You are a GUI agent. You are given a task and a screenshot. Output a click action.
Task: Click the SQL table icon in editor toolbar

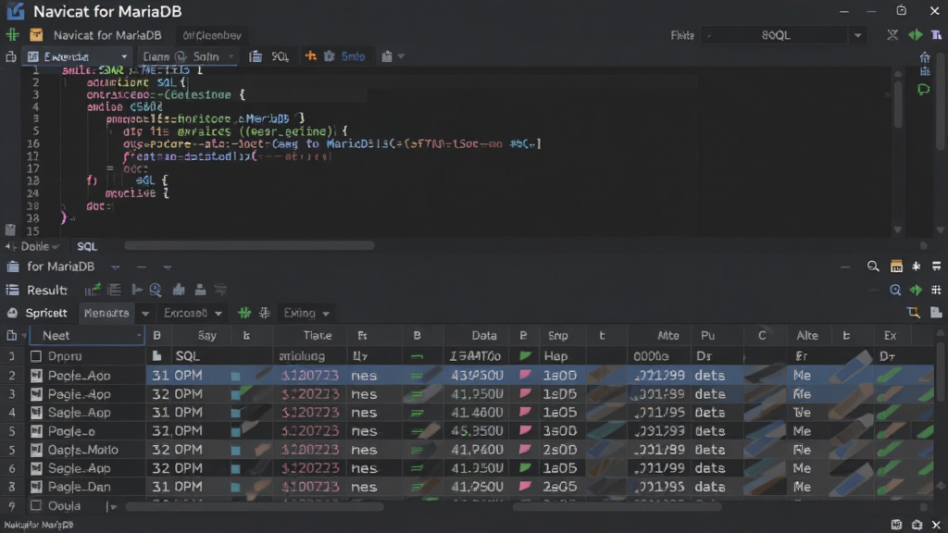pyautogui.click(x=256, y=56)
